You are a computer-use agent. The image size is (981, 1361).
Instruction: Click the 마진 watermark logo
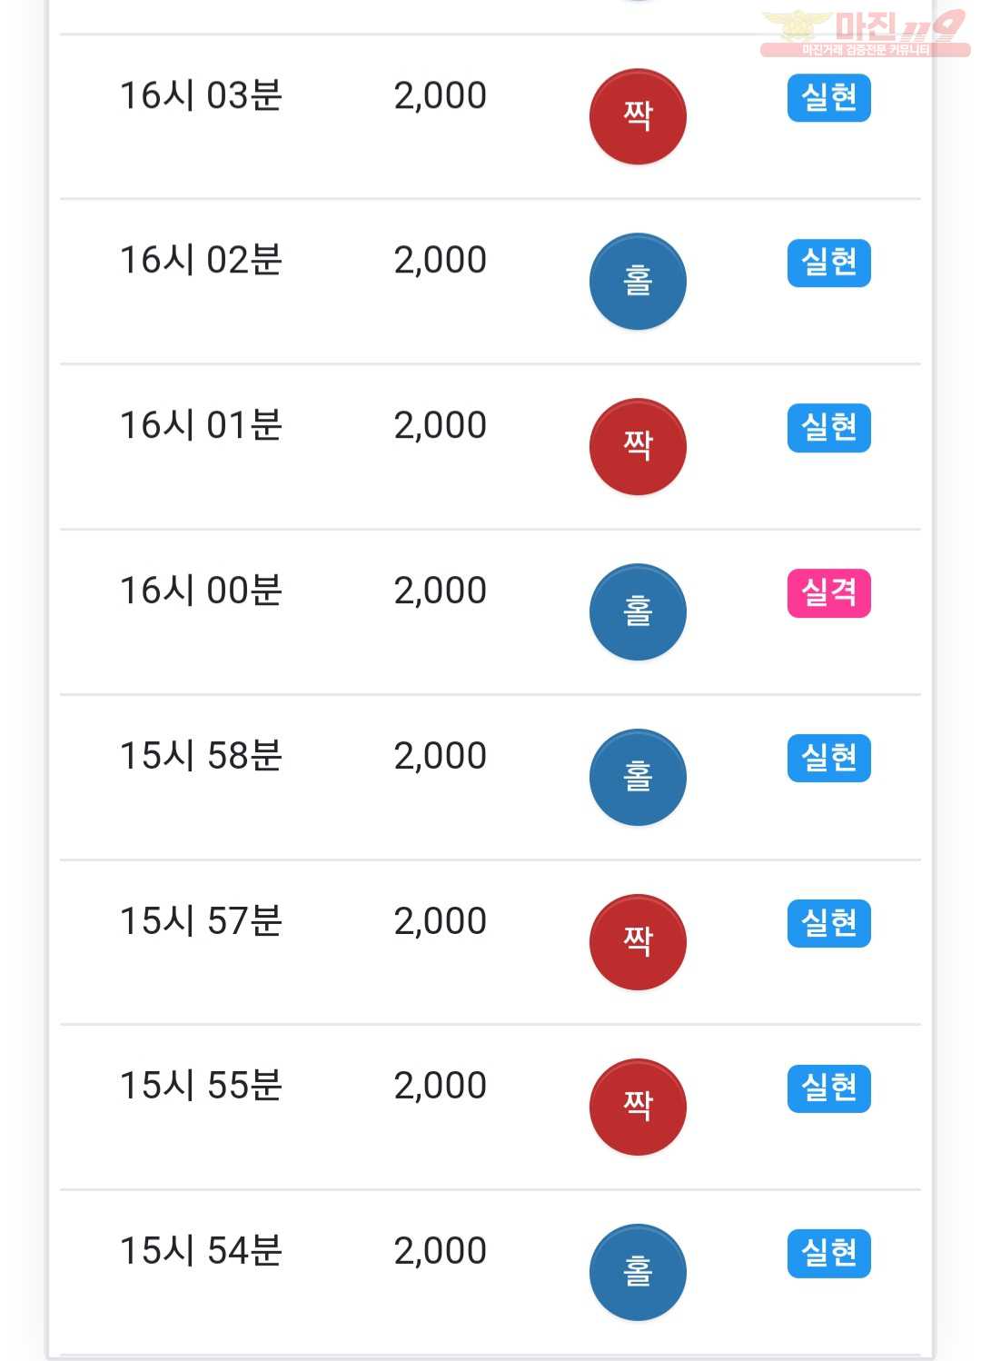tap(865, 33)
